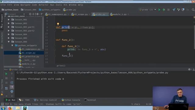Clear console with the trash icon

[x=12, y=92]
